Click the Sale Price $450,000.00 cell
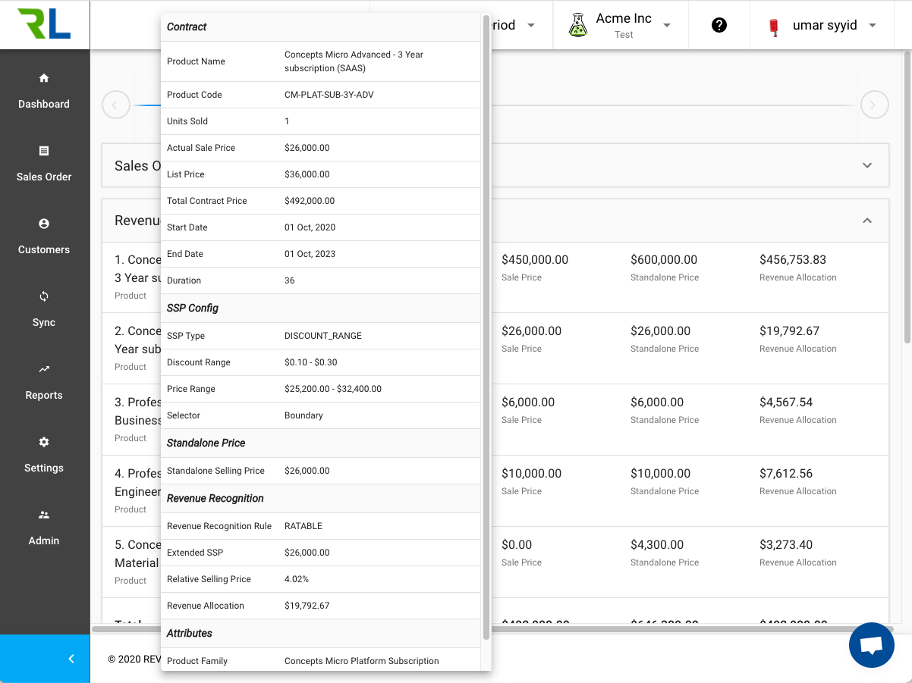Image resolution: width=912 pixels, height=683 pixels. (x=535, y=259)
